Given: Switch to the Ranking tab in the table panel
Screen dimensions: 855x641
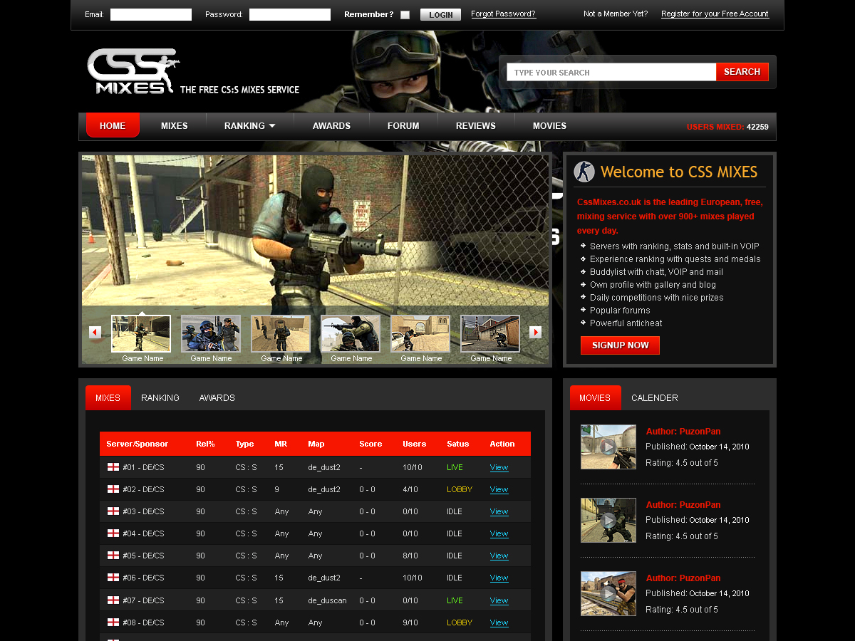Looking at the screenshot, I should [160, 397].
